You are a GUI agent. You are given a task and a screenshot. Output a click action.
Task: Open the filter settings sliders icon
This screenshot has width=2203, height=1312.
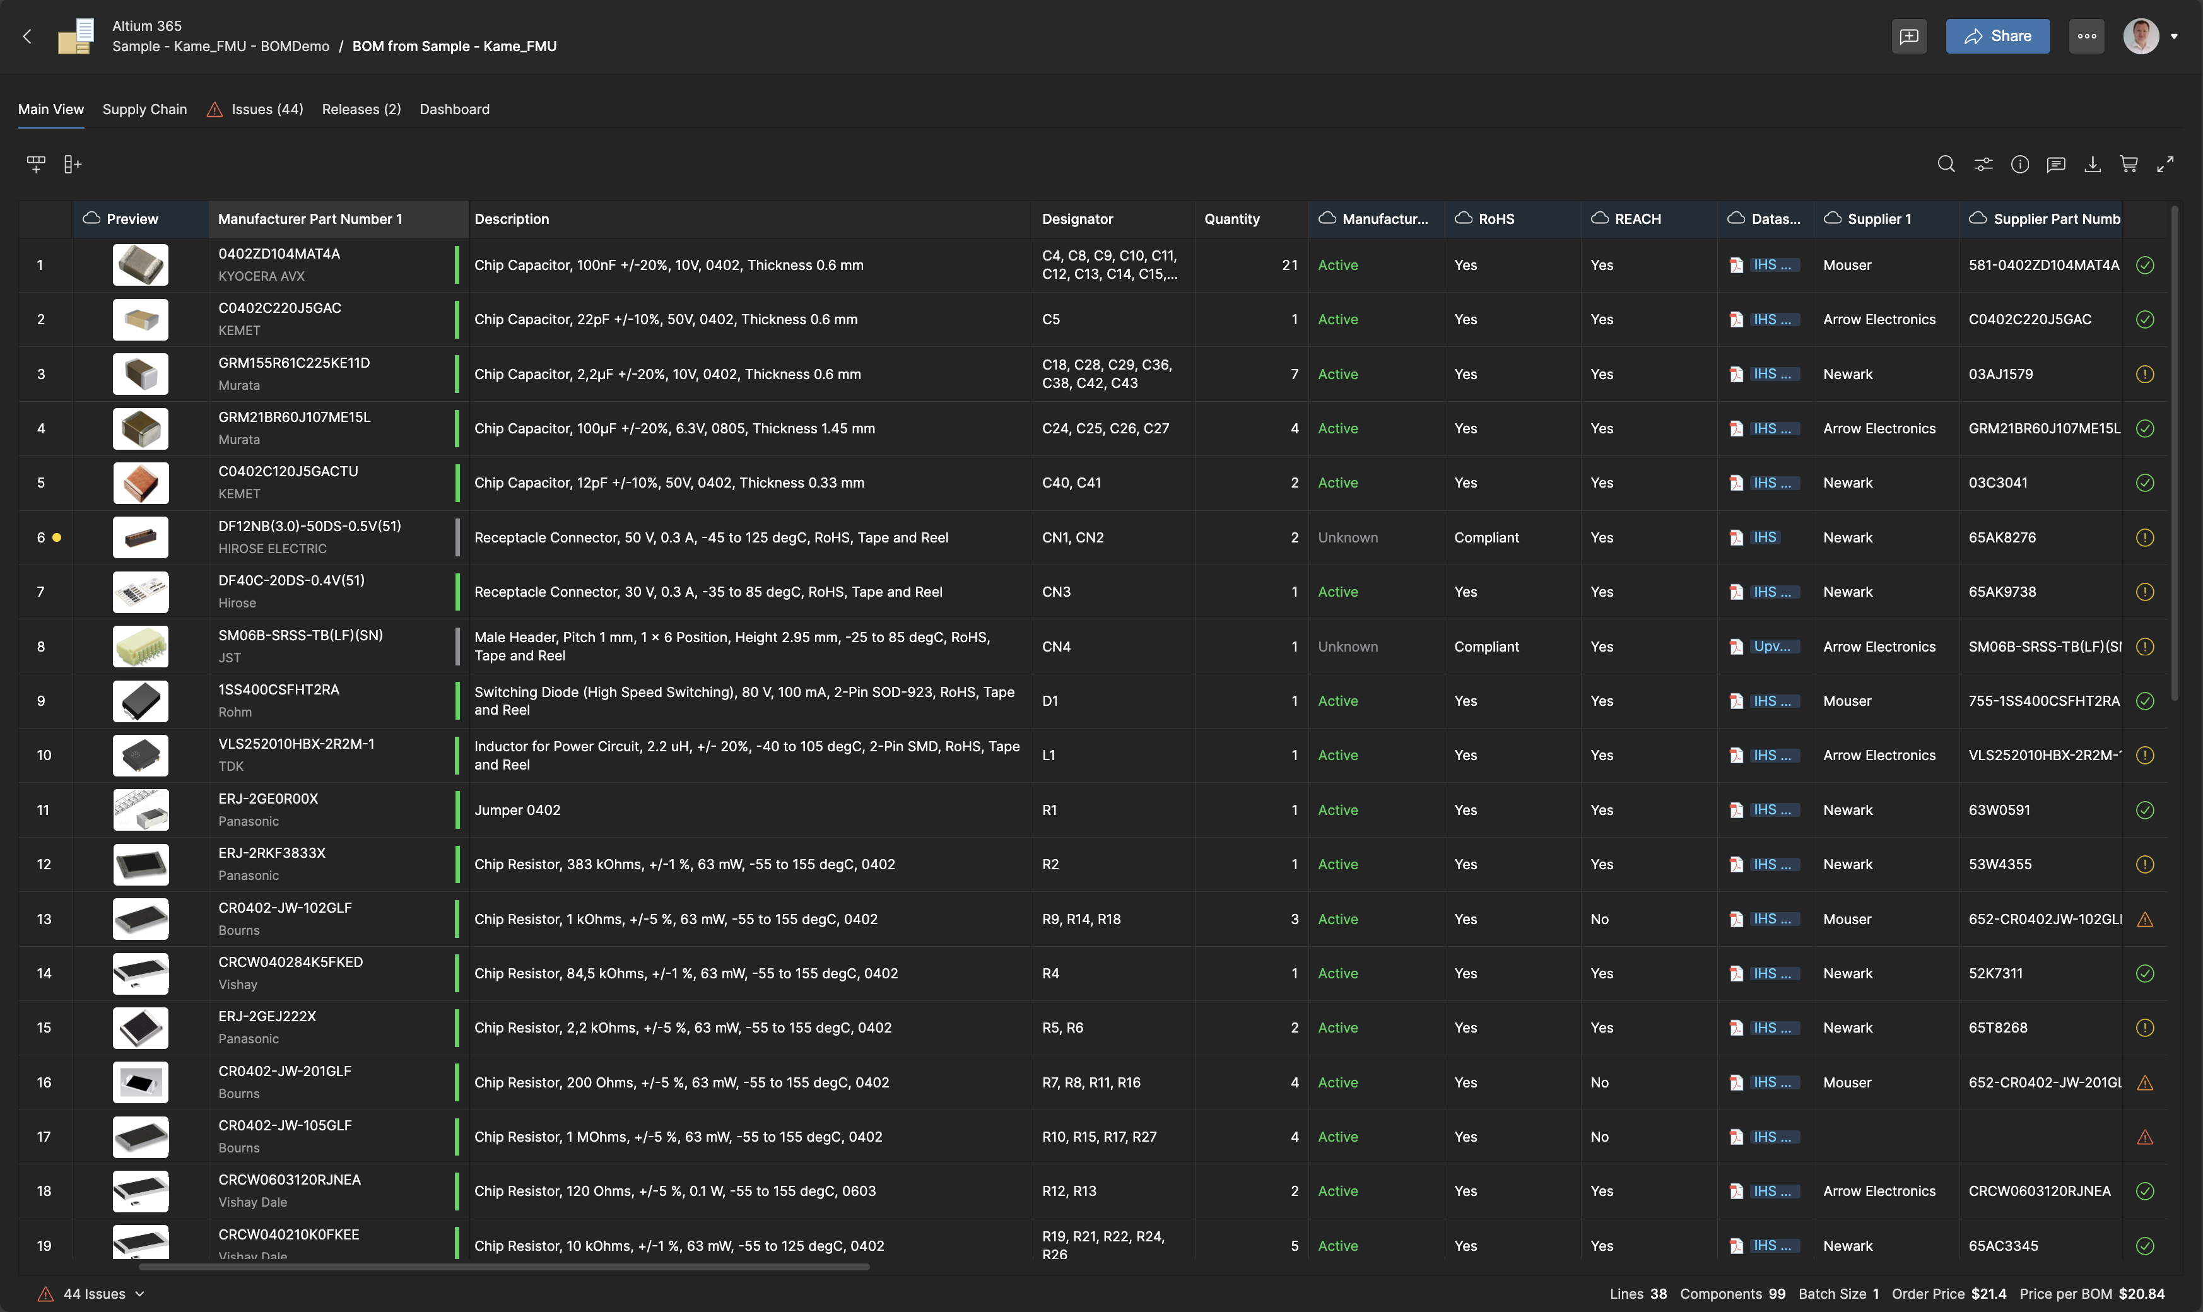click(x=1983, y=165)
